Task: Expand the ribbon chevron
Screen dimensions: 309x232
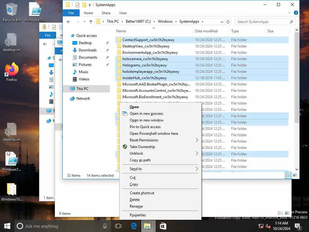Action: [289, 13]
